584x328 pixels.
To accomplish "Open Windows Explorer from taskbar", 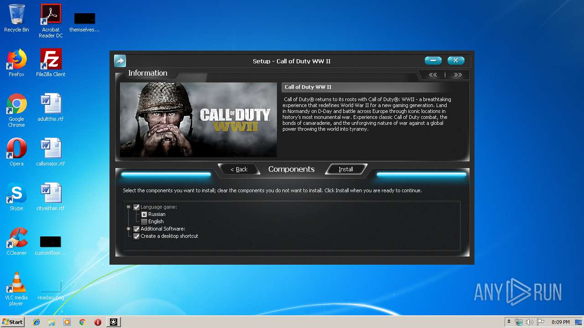I will [x=52, y=322].
